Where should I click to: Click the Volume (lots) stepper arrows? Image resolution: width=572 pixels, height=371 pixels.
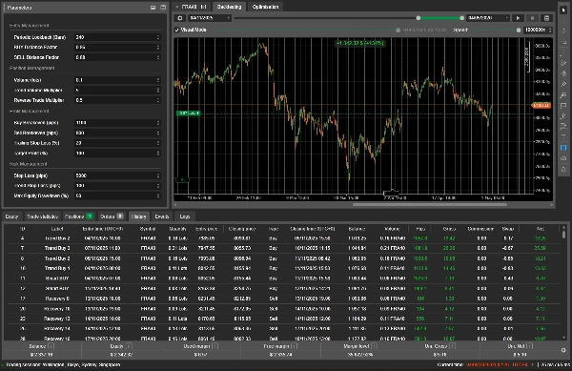[x=158, y=80]
